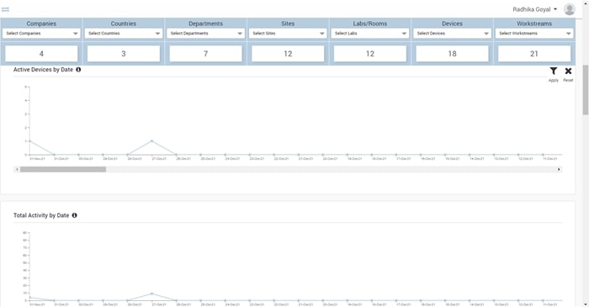Click chart scrollbar left arrow
This screenshot has height=307, width=589.
coord(17,170)
